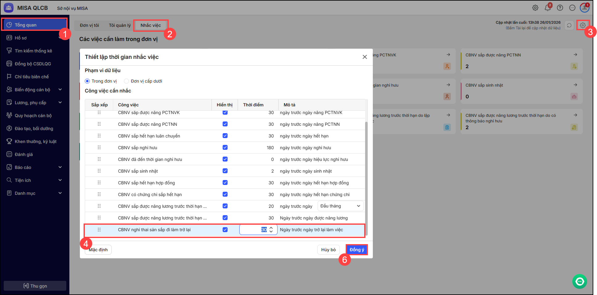
Task: Click drag handle for CBNV sắp nghỉ hưu
Action: point(99,148)
